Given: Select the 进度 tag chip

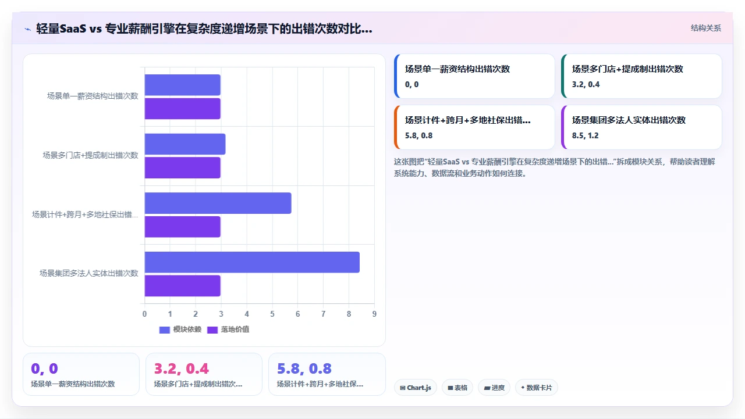Looking at the screenshot, I should (494, 388).
